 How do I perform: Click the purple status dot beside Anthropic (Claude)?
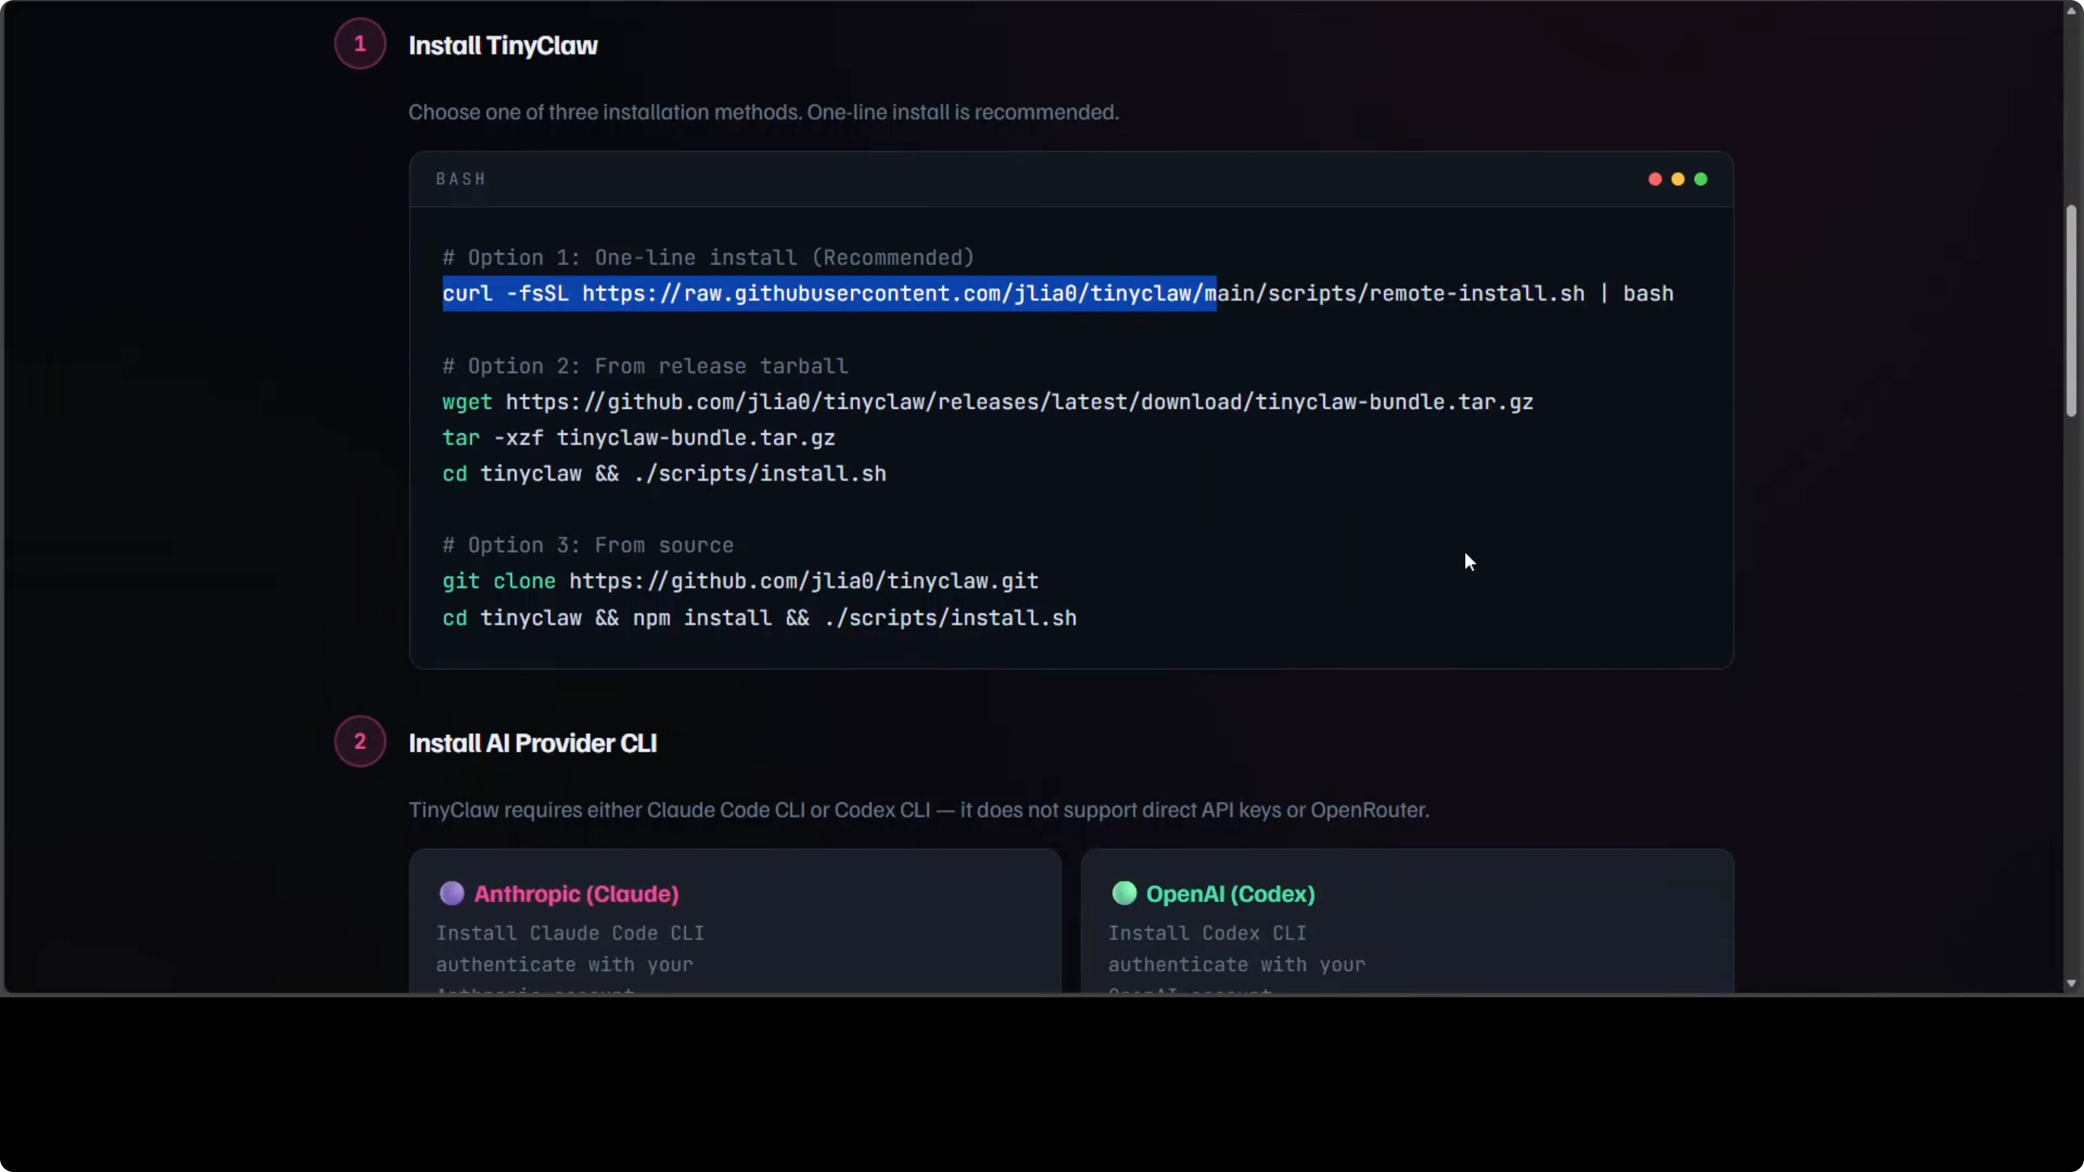[451, 893]
